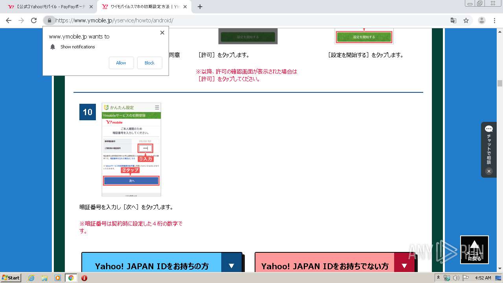Open the network tray icon
The height and width of the screenshot is (283, 503).
pos(447,278)
